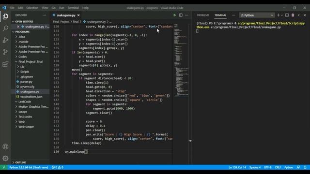The height and width of the screenshot is (174, 310).
Task: Open the View menu
Action: tap(45, 8)
